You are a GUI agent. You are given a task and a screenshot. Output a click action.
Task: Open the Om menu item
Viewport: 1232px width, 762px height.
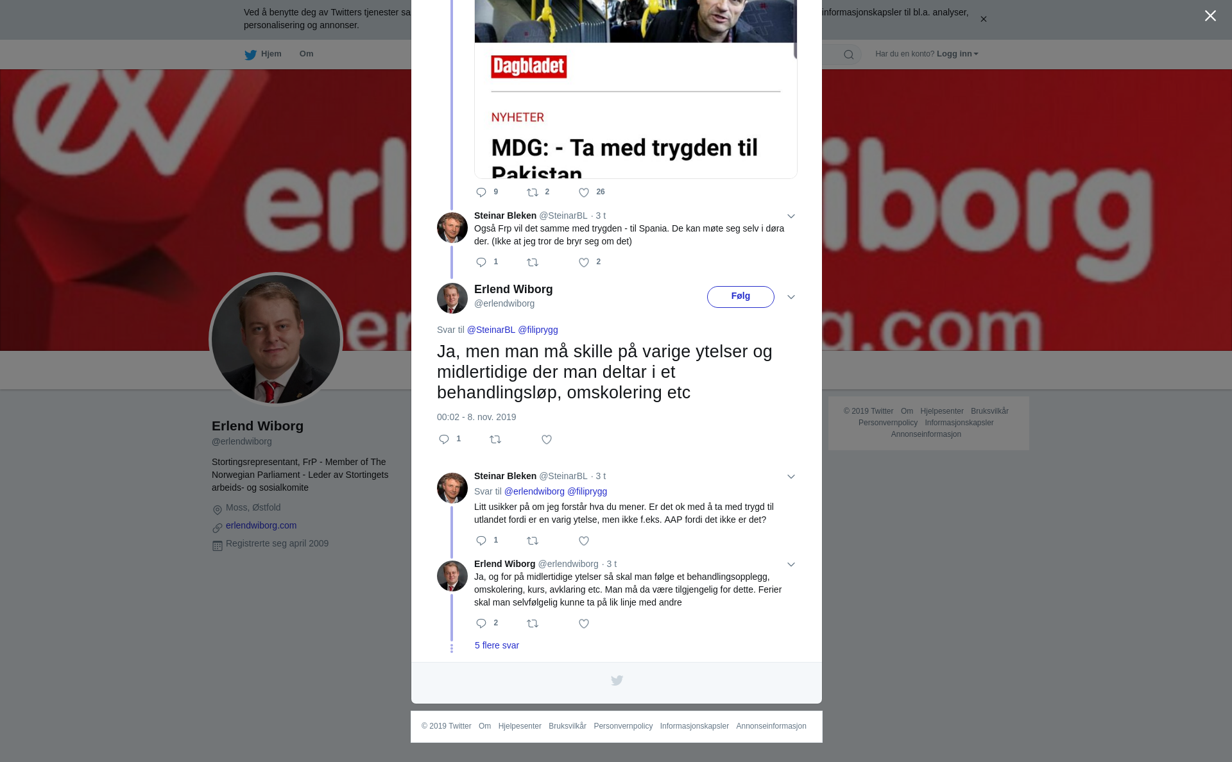click(x=307, y=54)
